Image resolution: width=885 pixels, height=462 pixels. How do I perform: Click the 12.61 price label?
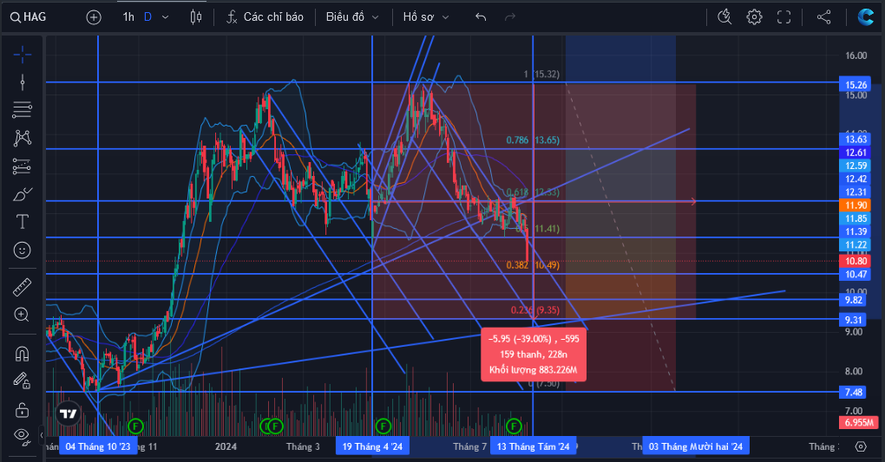click(x=855, y=153)
